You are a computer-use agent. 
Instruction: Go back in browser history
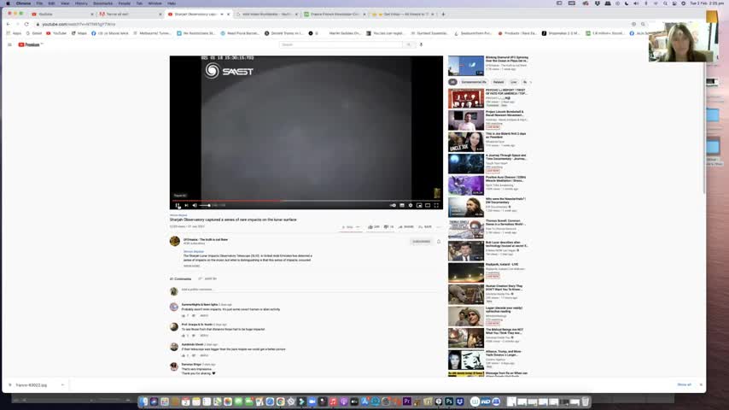point(8,24)
